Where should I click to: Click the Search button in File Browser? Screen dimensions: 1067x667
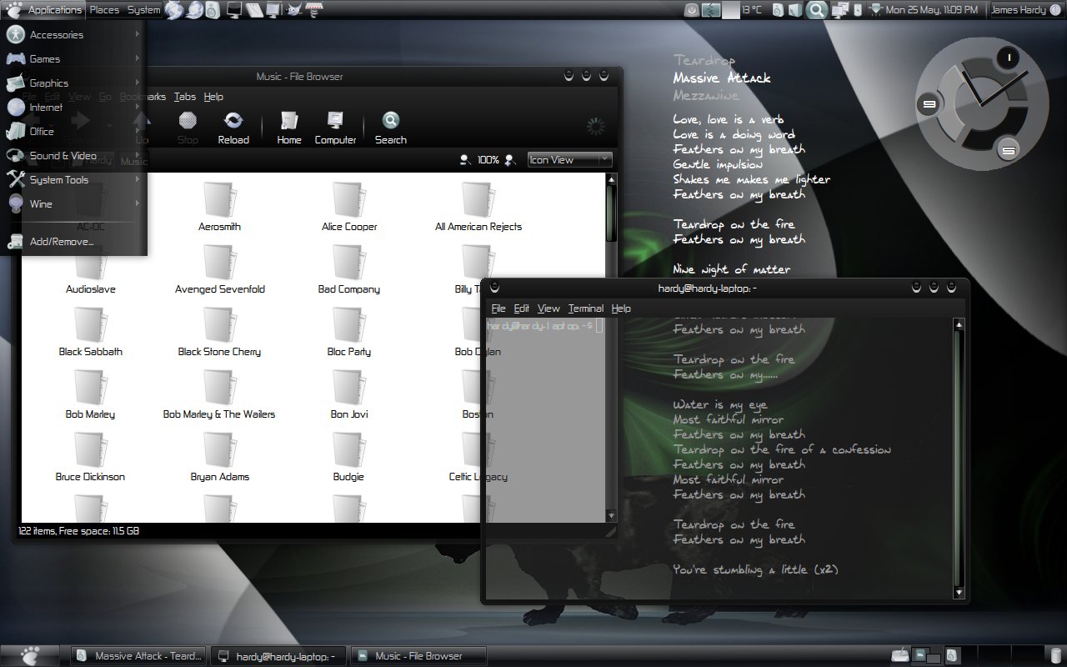coord(390,128)
